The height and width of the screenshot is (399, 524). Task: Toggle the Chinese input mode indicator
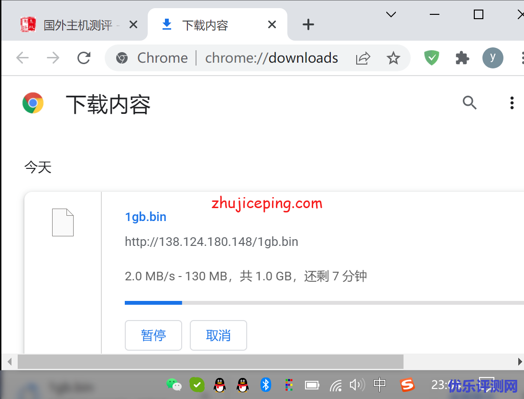coord(380,384)
